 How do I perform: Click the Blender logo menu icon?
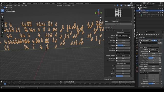tap(2, 3)
